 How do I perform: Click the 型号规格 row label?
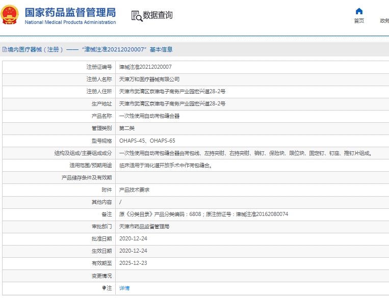point(102,141)
